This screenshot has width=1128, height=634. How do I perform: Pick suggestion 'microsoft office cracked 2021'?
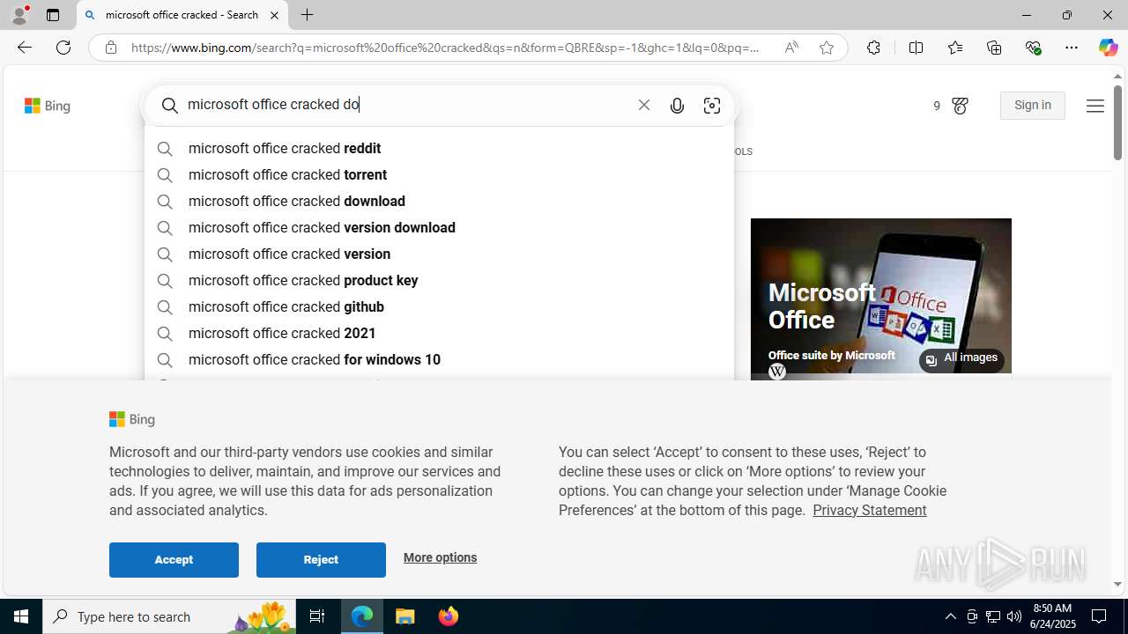(x=439, y=334)
